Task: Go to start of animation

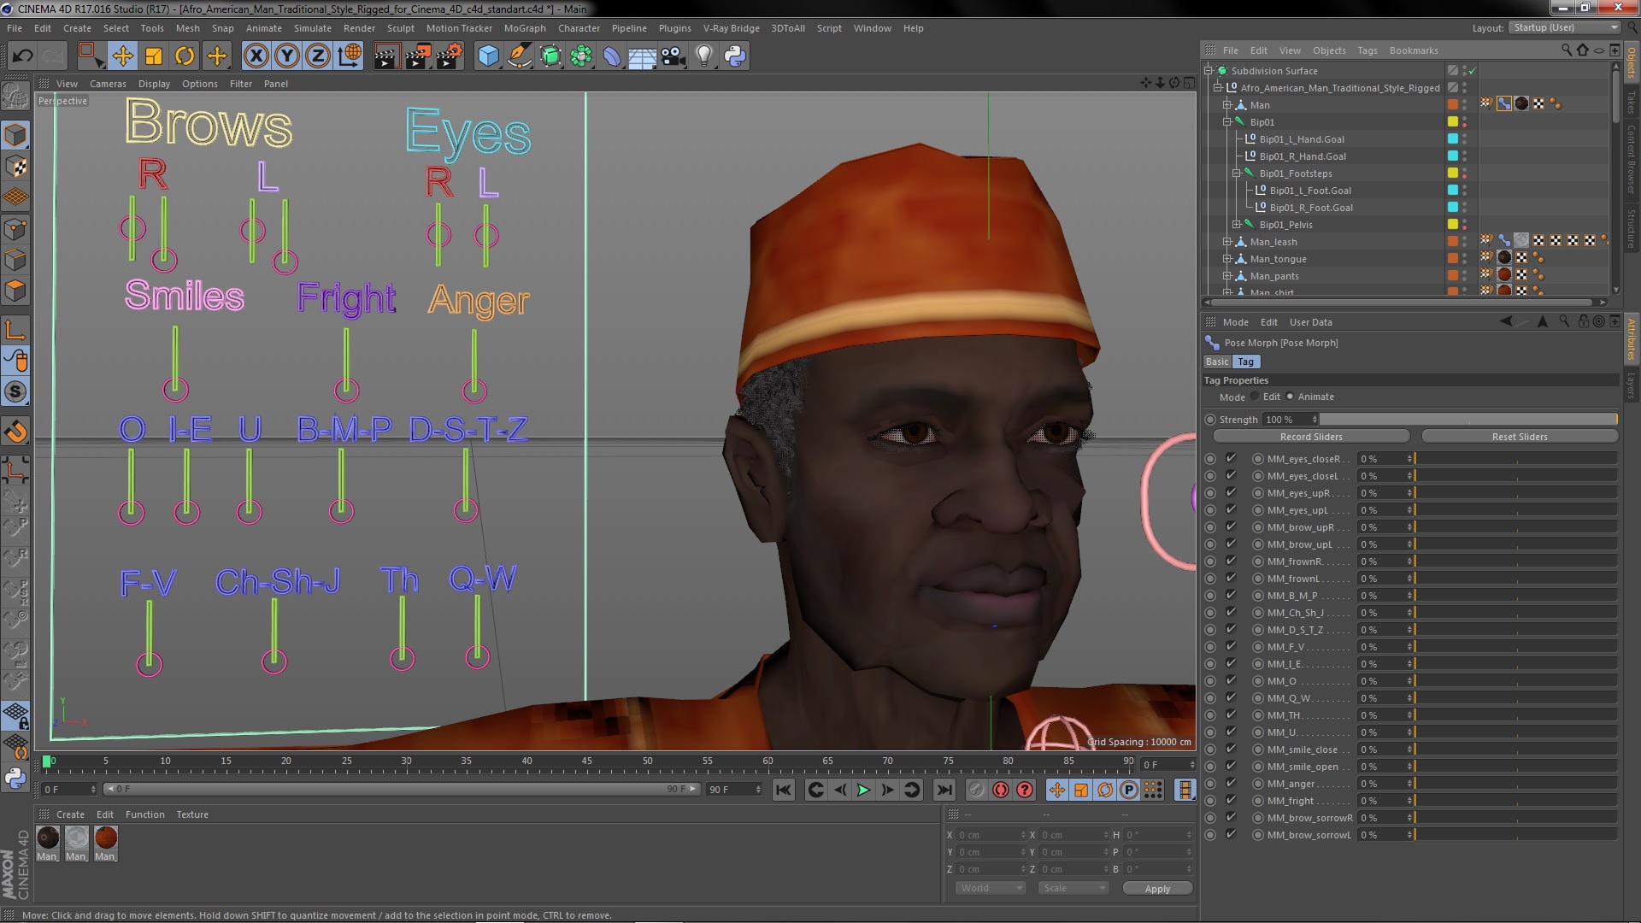Action: [x=783, y=790]
